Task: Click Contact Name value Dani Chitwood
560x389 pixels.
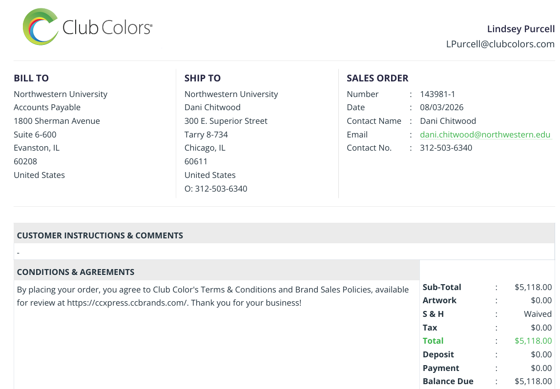Action: coord(448,121)
